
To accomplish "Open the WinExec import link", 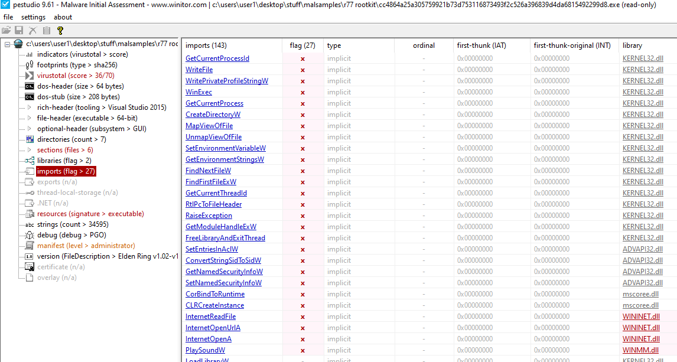I will [x=198, y=92].
